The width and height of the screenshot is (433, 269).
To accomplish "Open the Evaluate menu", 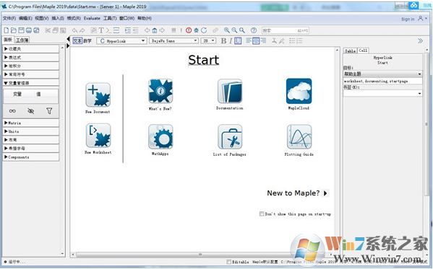I will click(92, 18).
